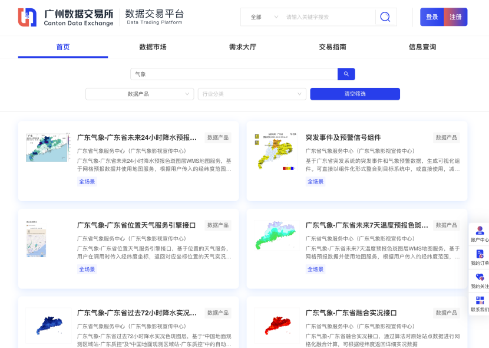Open the 需求大厅 tab
This screenshot has height=348, width=489.
click(x=243, y=47)
